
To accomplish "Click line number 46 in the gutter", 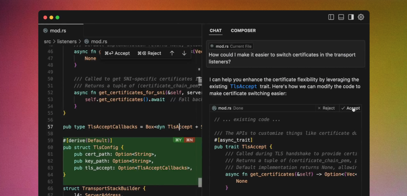I will [x=50, y=51].
